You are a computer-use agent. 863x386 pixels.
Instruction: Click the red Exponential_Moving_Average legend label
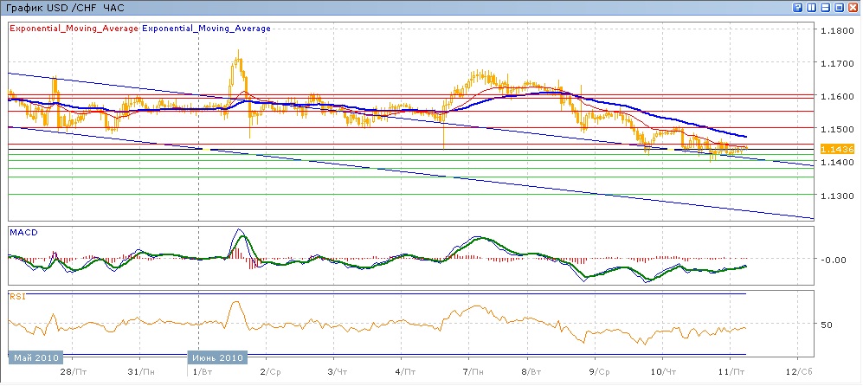(74, 29)
